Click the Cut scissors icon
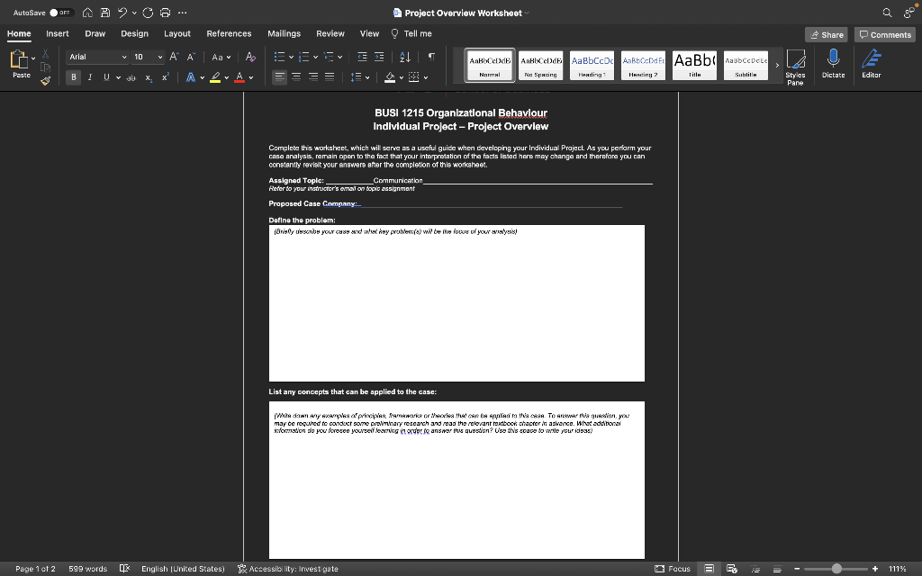This screenshot has height=576, width=922. [x=45, y=54]
